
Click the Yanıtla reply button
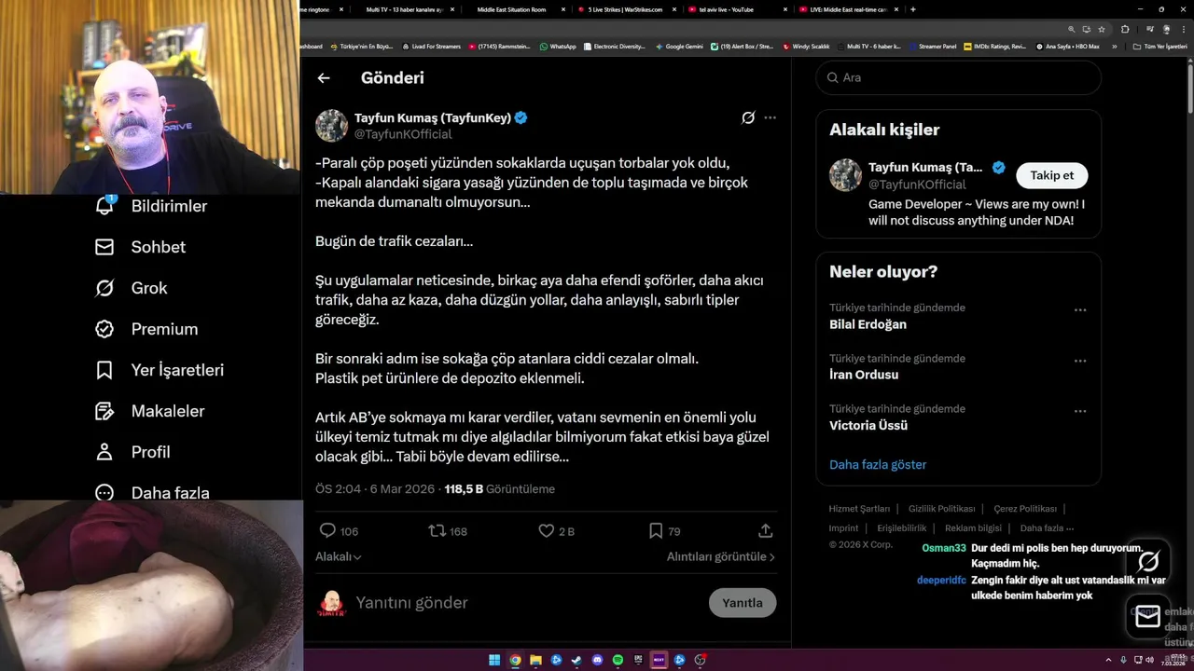tap(743, 603)
